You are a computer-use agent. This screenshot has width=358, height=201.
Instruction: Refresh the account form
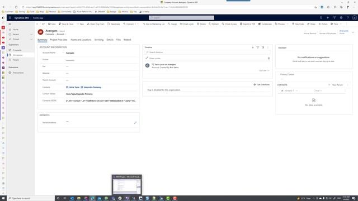[214, 24]
